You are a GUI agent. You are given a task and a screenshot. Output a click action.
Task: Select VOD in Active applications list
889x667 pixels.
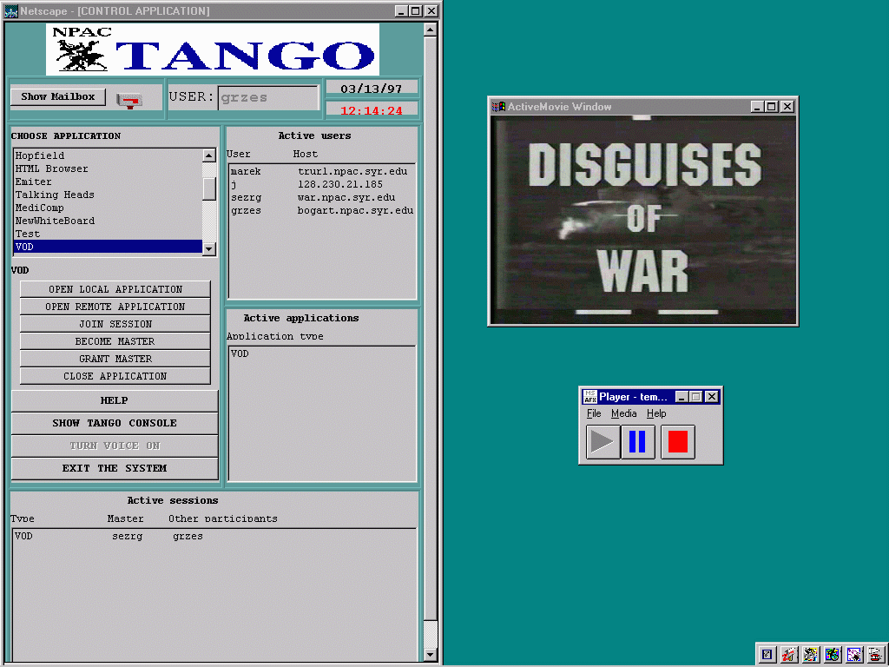point(321,353)
